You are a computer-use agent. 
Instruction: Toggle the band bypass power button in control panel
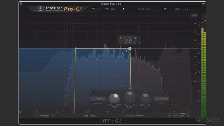(x=92, y=92)
